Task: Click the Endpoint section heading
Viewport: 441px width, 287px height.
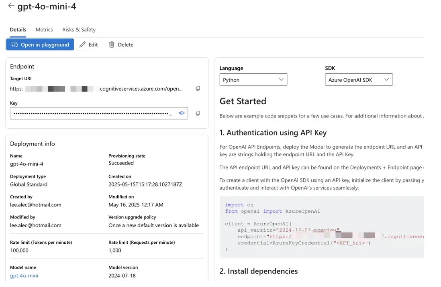Action: tap(22, 67)
